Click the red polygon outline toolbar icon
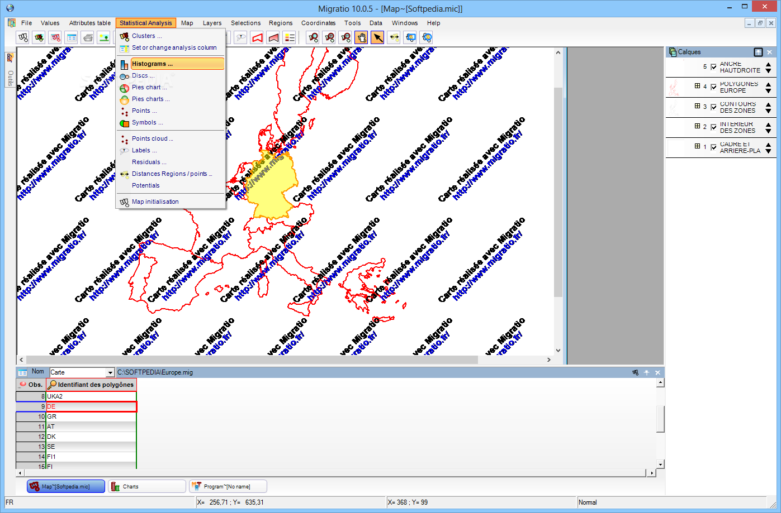 coord(257,37)
